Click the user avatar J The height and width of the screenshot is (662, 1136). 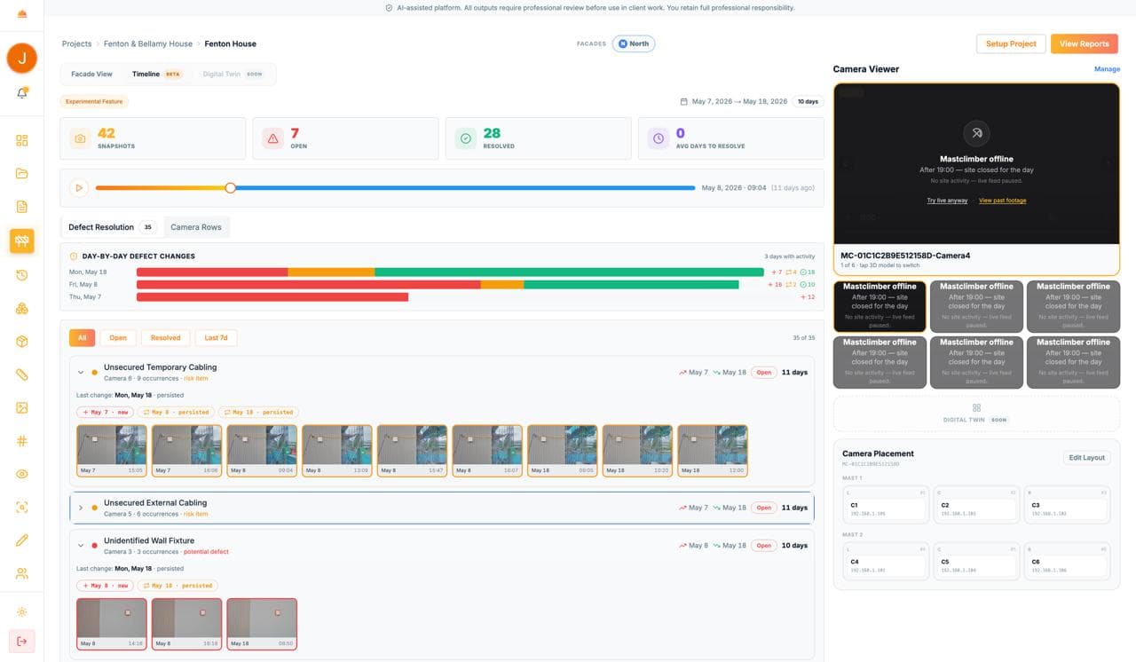(22, 58)
